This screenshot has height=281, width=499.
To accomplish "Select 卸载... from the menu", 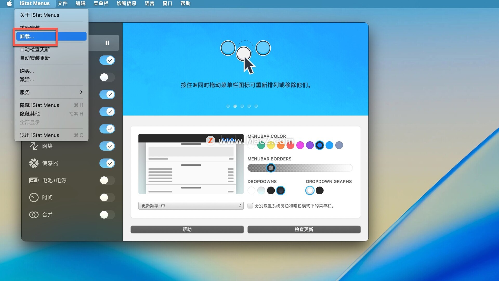I will 51,36.
